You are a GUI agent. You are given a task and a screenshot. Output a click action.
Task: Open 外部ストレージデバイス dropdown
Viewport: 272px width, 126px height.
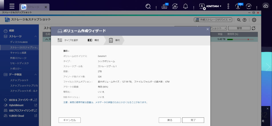pos(213,20)
